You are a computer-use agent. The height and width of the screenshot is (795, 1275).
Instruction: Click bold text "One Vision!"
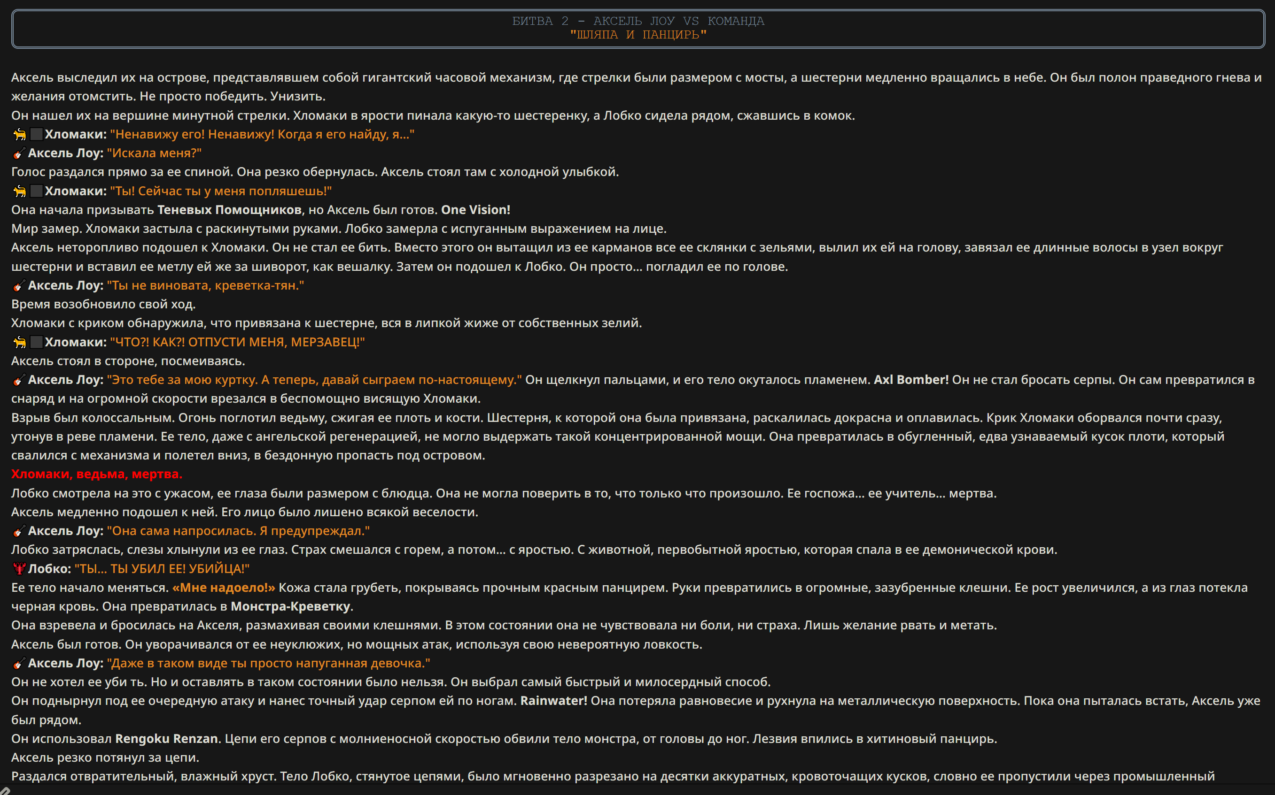pyautogui.click(x=476, y=210)
